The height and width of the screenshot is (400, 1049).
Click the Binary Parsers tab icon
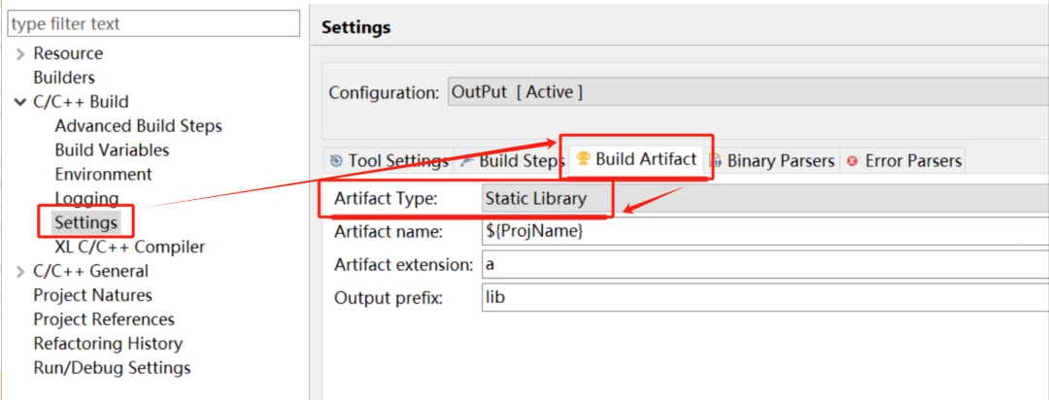(715, 161)
